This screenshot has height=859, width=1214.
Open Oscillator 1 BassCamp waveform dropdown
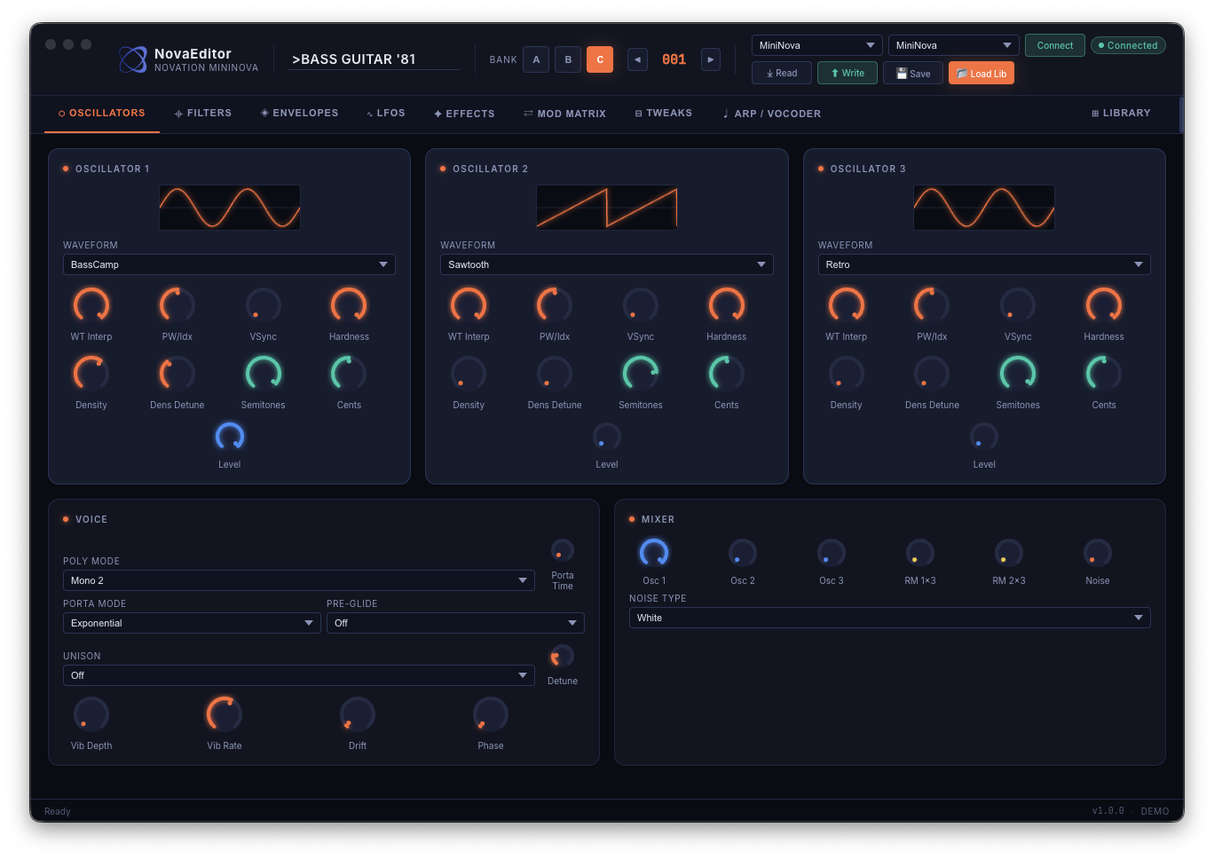pos(229,264)
